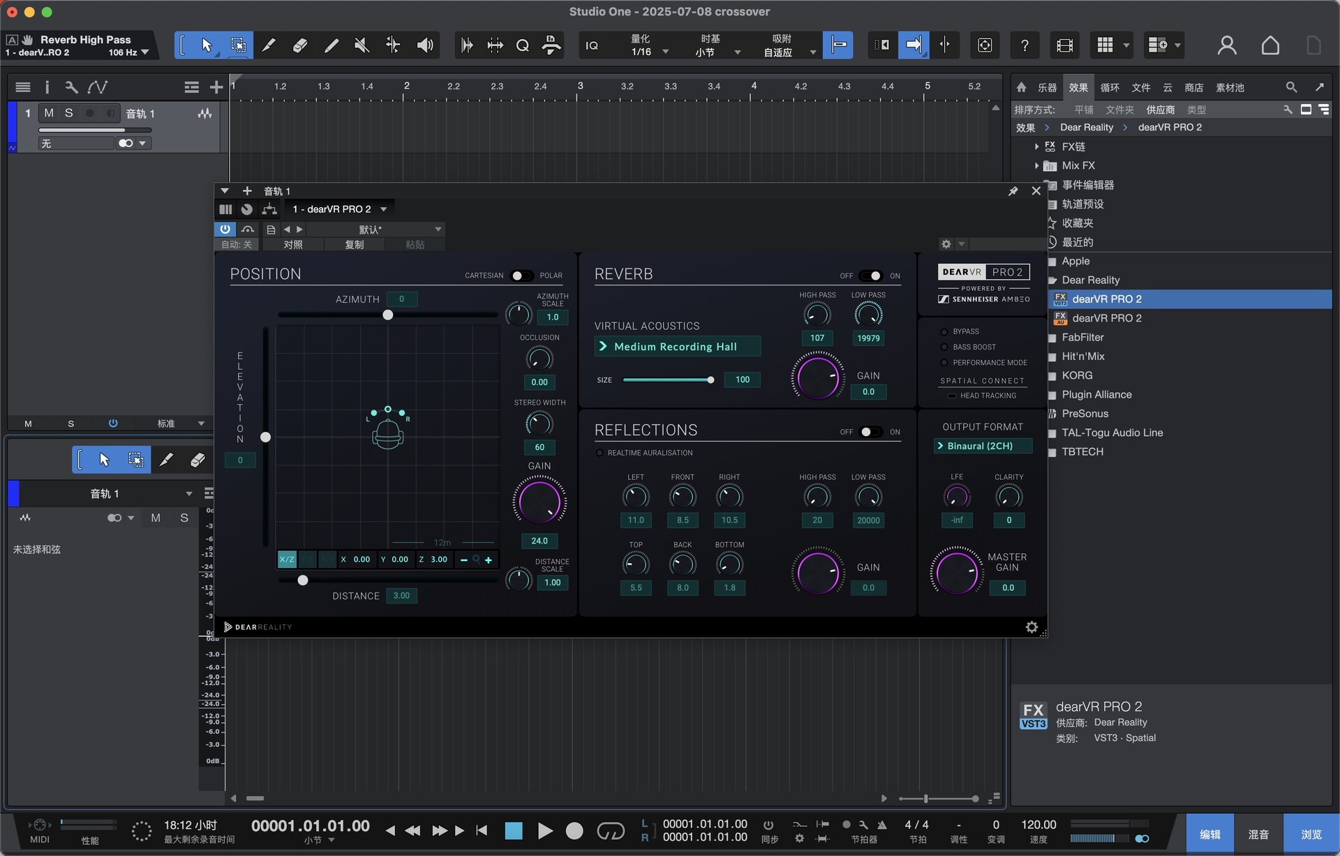The height and width of the screenshot is (856, 1340).
Task: Start recording with the record button
Action: tap(574, 831)
